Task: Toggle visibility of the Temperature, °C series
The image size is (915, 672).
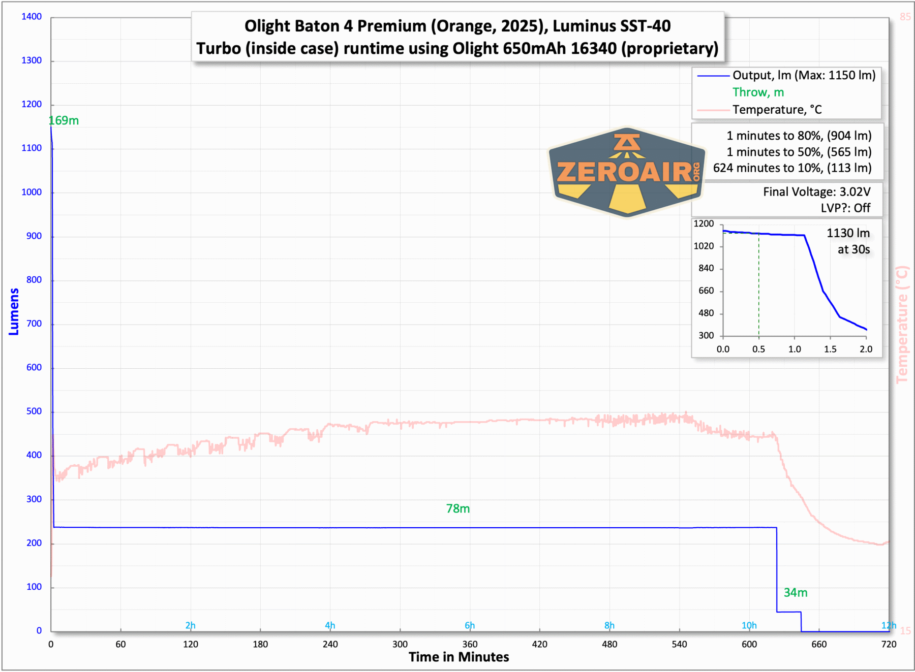Action: click(778, 109)
